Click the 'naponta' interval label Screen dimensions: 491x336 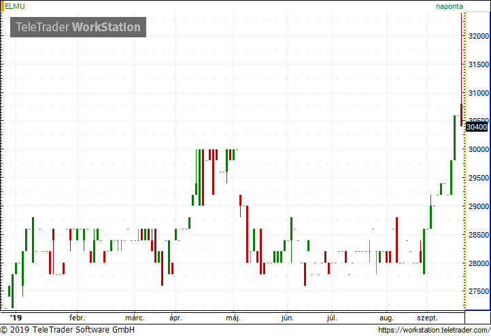pyautogui.click(x=450, y=7)
